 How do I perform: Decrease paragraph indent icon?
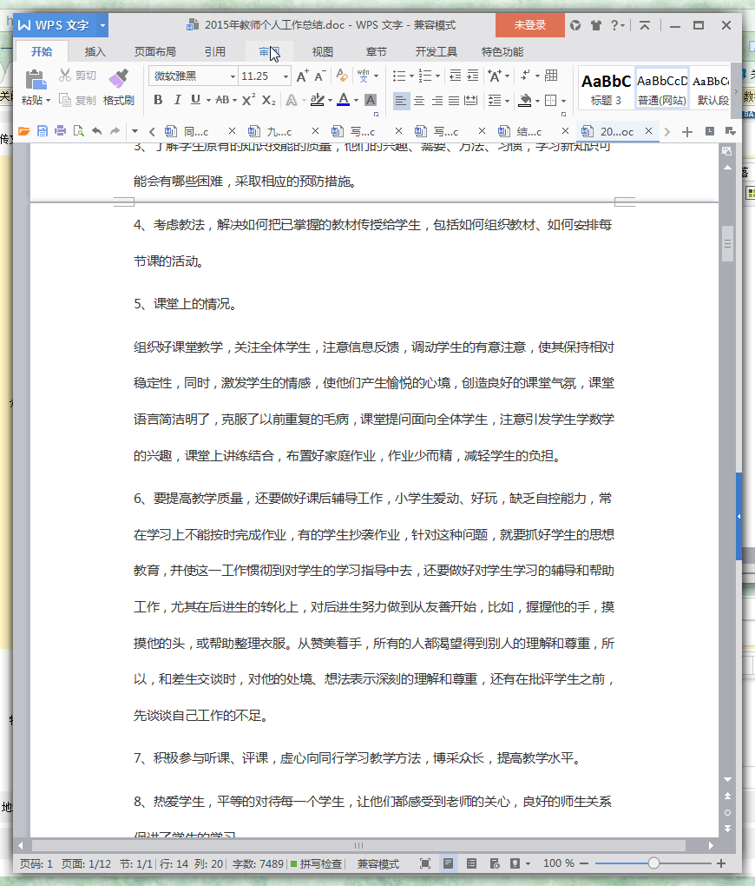[455, 76]
